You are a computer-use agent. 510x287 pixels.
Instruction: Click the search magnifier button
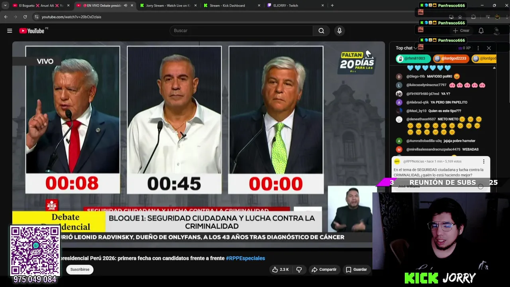(321, 31)
